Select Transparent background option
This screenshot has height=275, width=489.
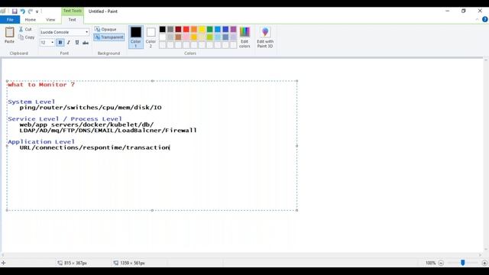pyautogui.click(x=108, y=37)
